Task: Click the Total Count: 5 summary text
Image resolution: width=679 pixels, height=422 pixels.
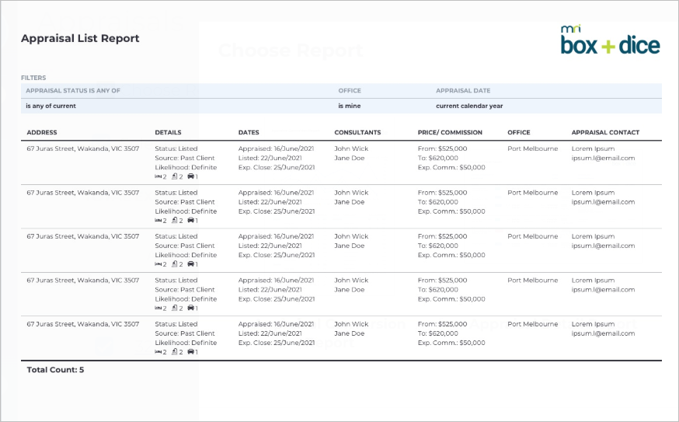Action: [x=55, y=370]
